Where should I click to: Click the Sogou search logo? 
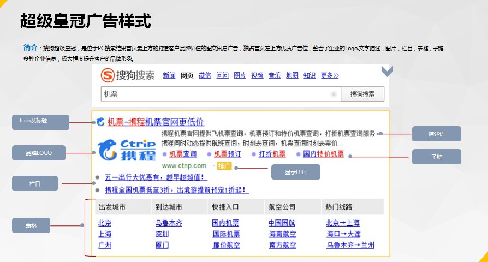[128, 75]
